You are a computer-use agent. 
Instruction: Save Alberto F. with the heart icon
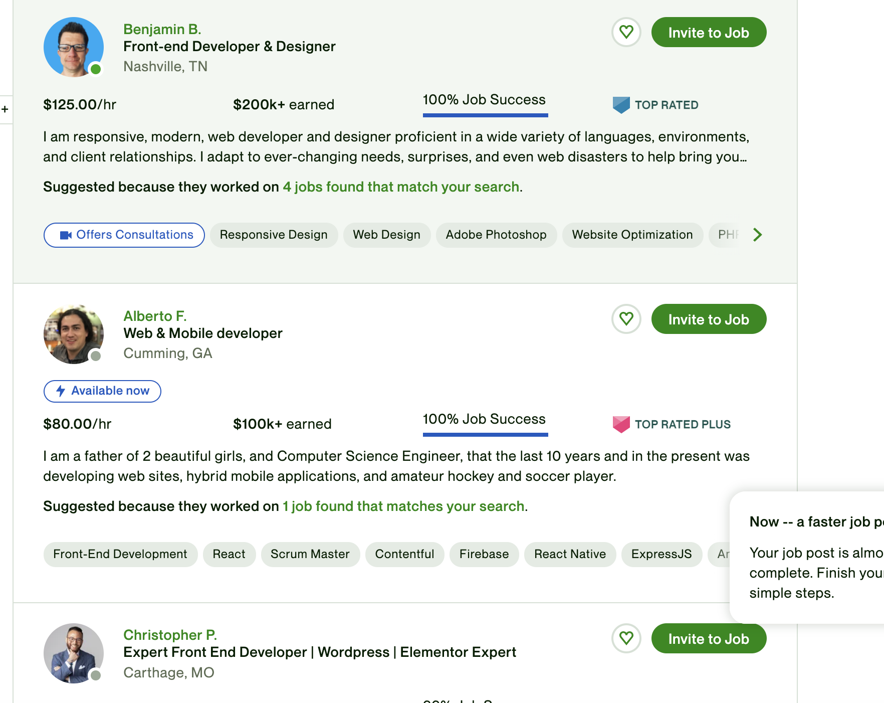click(626, 319)
